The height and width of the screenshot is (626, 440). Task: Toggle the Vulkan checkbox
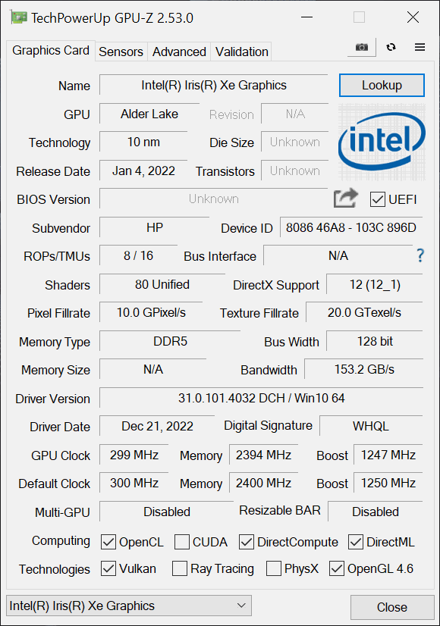[x=108, y=569]
